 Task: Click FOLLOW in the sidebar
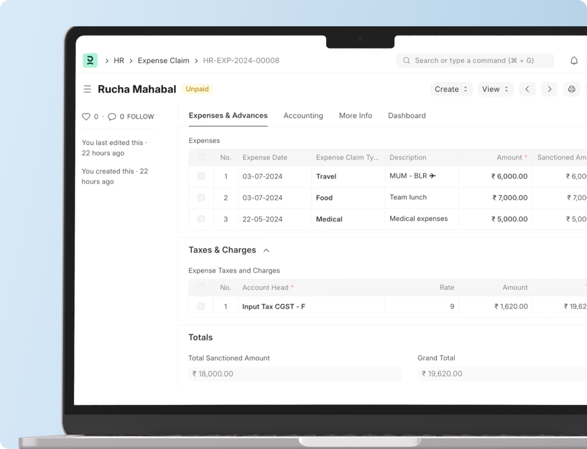[140, 117]
